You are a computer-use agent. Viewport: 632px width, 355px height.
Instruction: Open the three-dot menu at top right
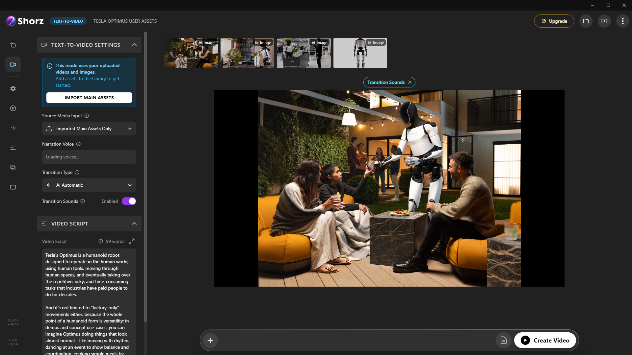pyautogui.click(x=622, y=21)
